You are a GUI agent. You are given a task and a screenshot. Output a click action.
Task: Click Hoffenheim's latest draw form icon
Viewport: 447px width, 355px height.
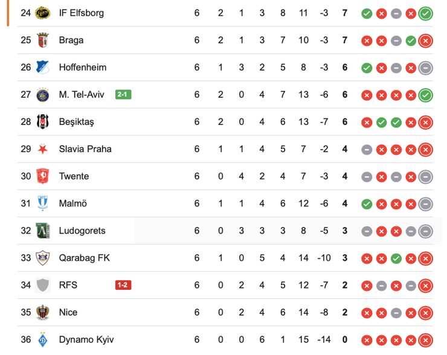[x=425, y=67]
